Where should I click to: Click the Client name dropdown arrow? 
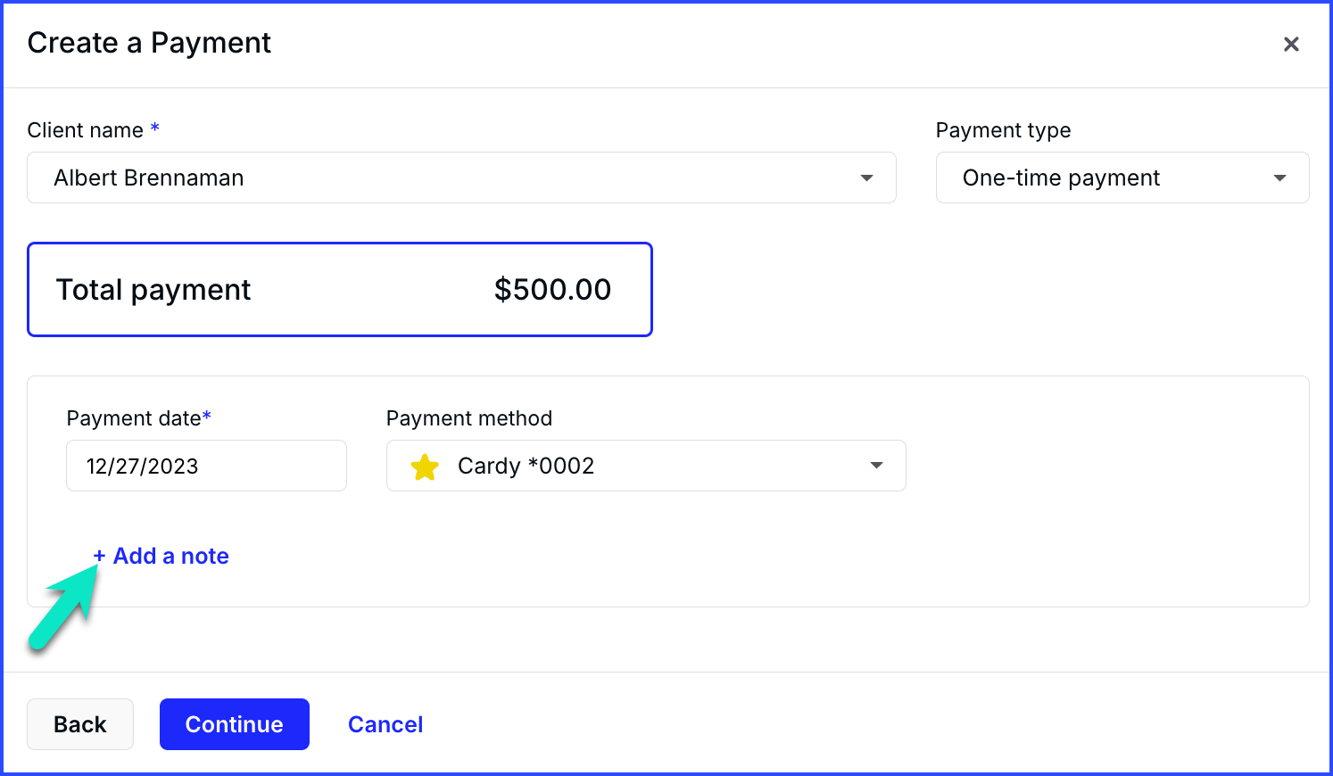[866, 178]
